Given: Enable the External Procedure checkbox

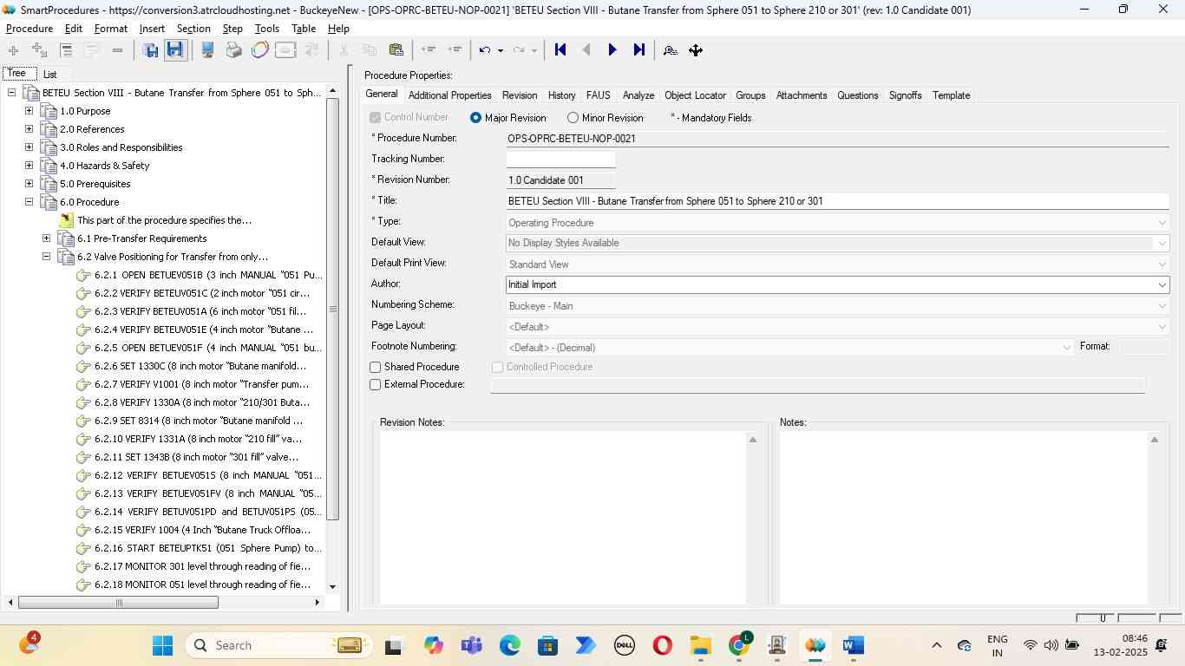Looking at the screenshot, I should pyautogui.click(x=376, y=385).
